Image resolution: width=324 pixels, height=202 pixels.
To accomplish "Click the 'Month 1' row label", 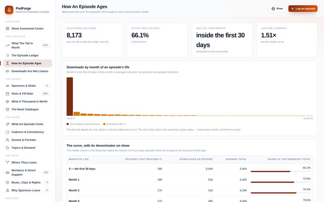I will [74, 180].
